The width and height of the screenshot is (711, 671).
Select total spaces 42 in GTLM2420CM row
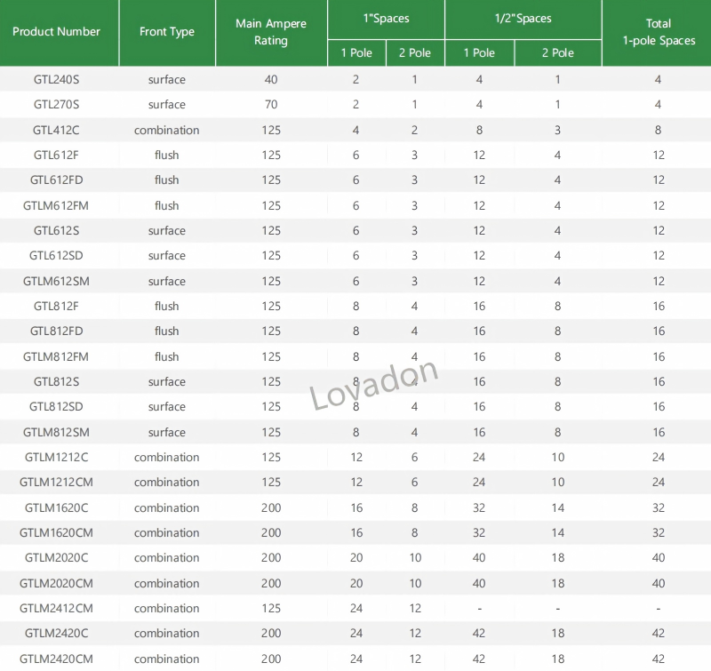click(x=659, y=659)
